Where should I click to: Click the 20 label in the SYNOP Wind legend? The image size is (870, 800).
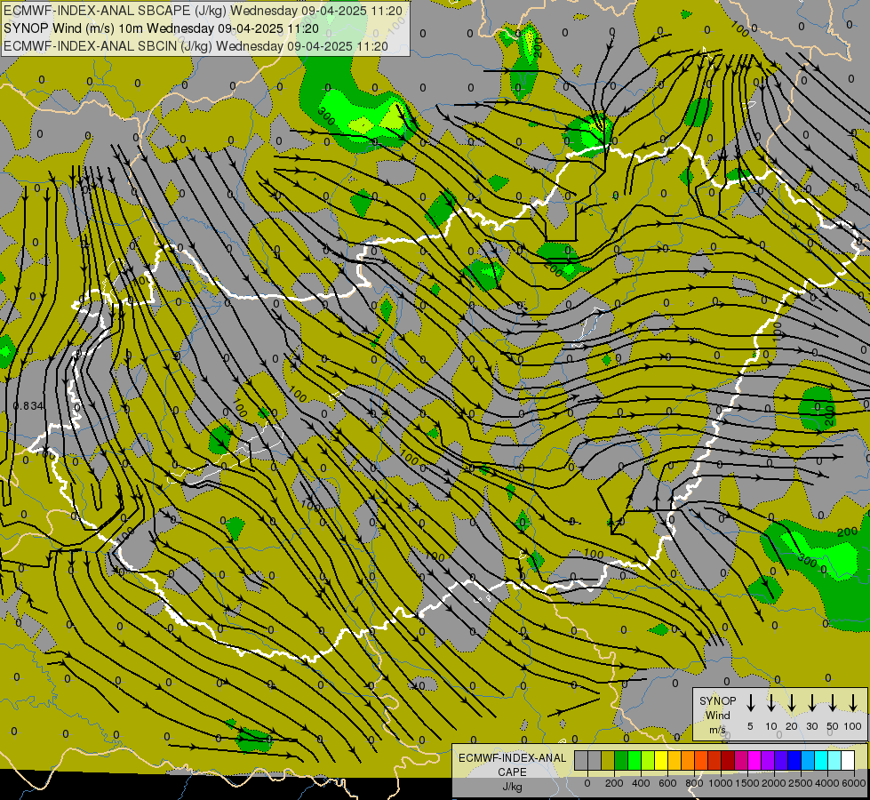coord(791,726)
